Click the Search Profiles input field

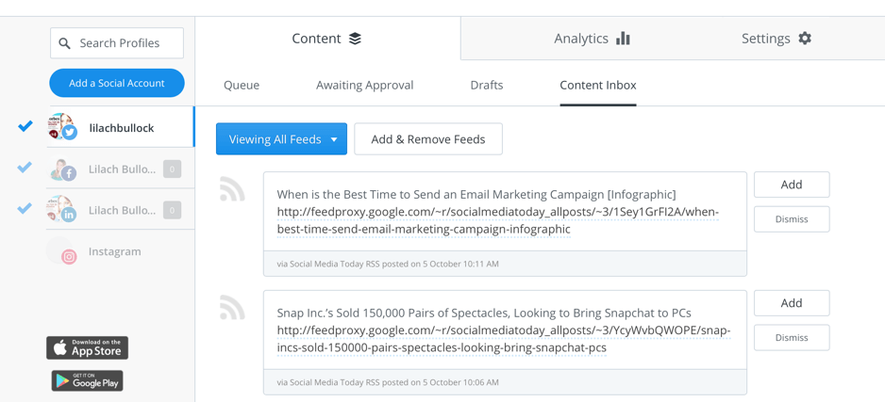pos(117,43)
